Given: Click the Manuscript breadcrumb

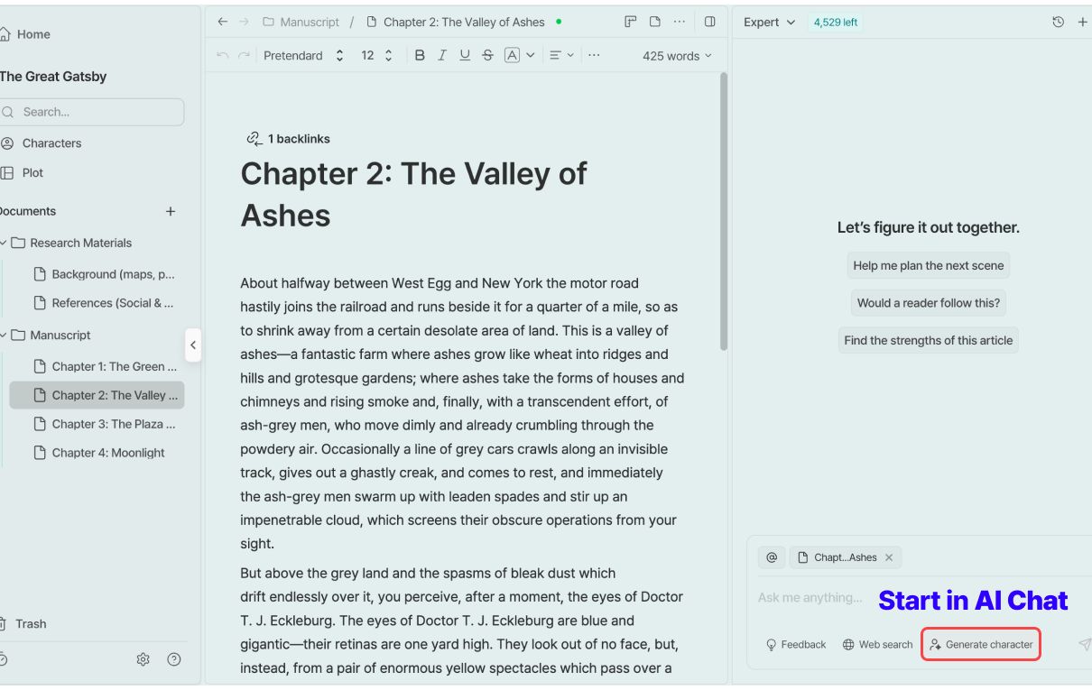Looking at the screenshot, I should tap(301, 22).
